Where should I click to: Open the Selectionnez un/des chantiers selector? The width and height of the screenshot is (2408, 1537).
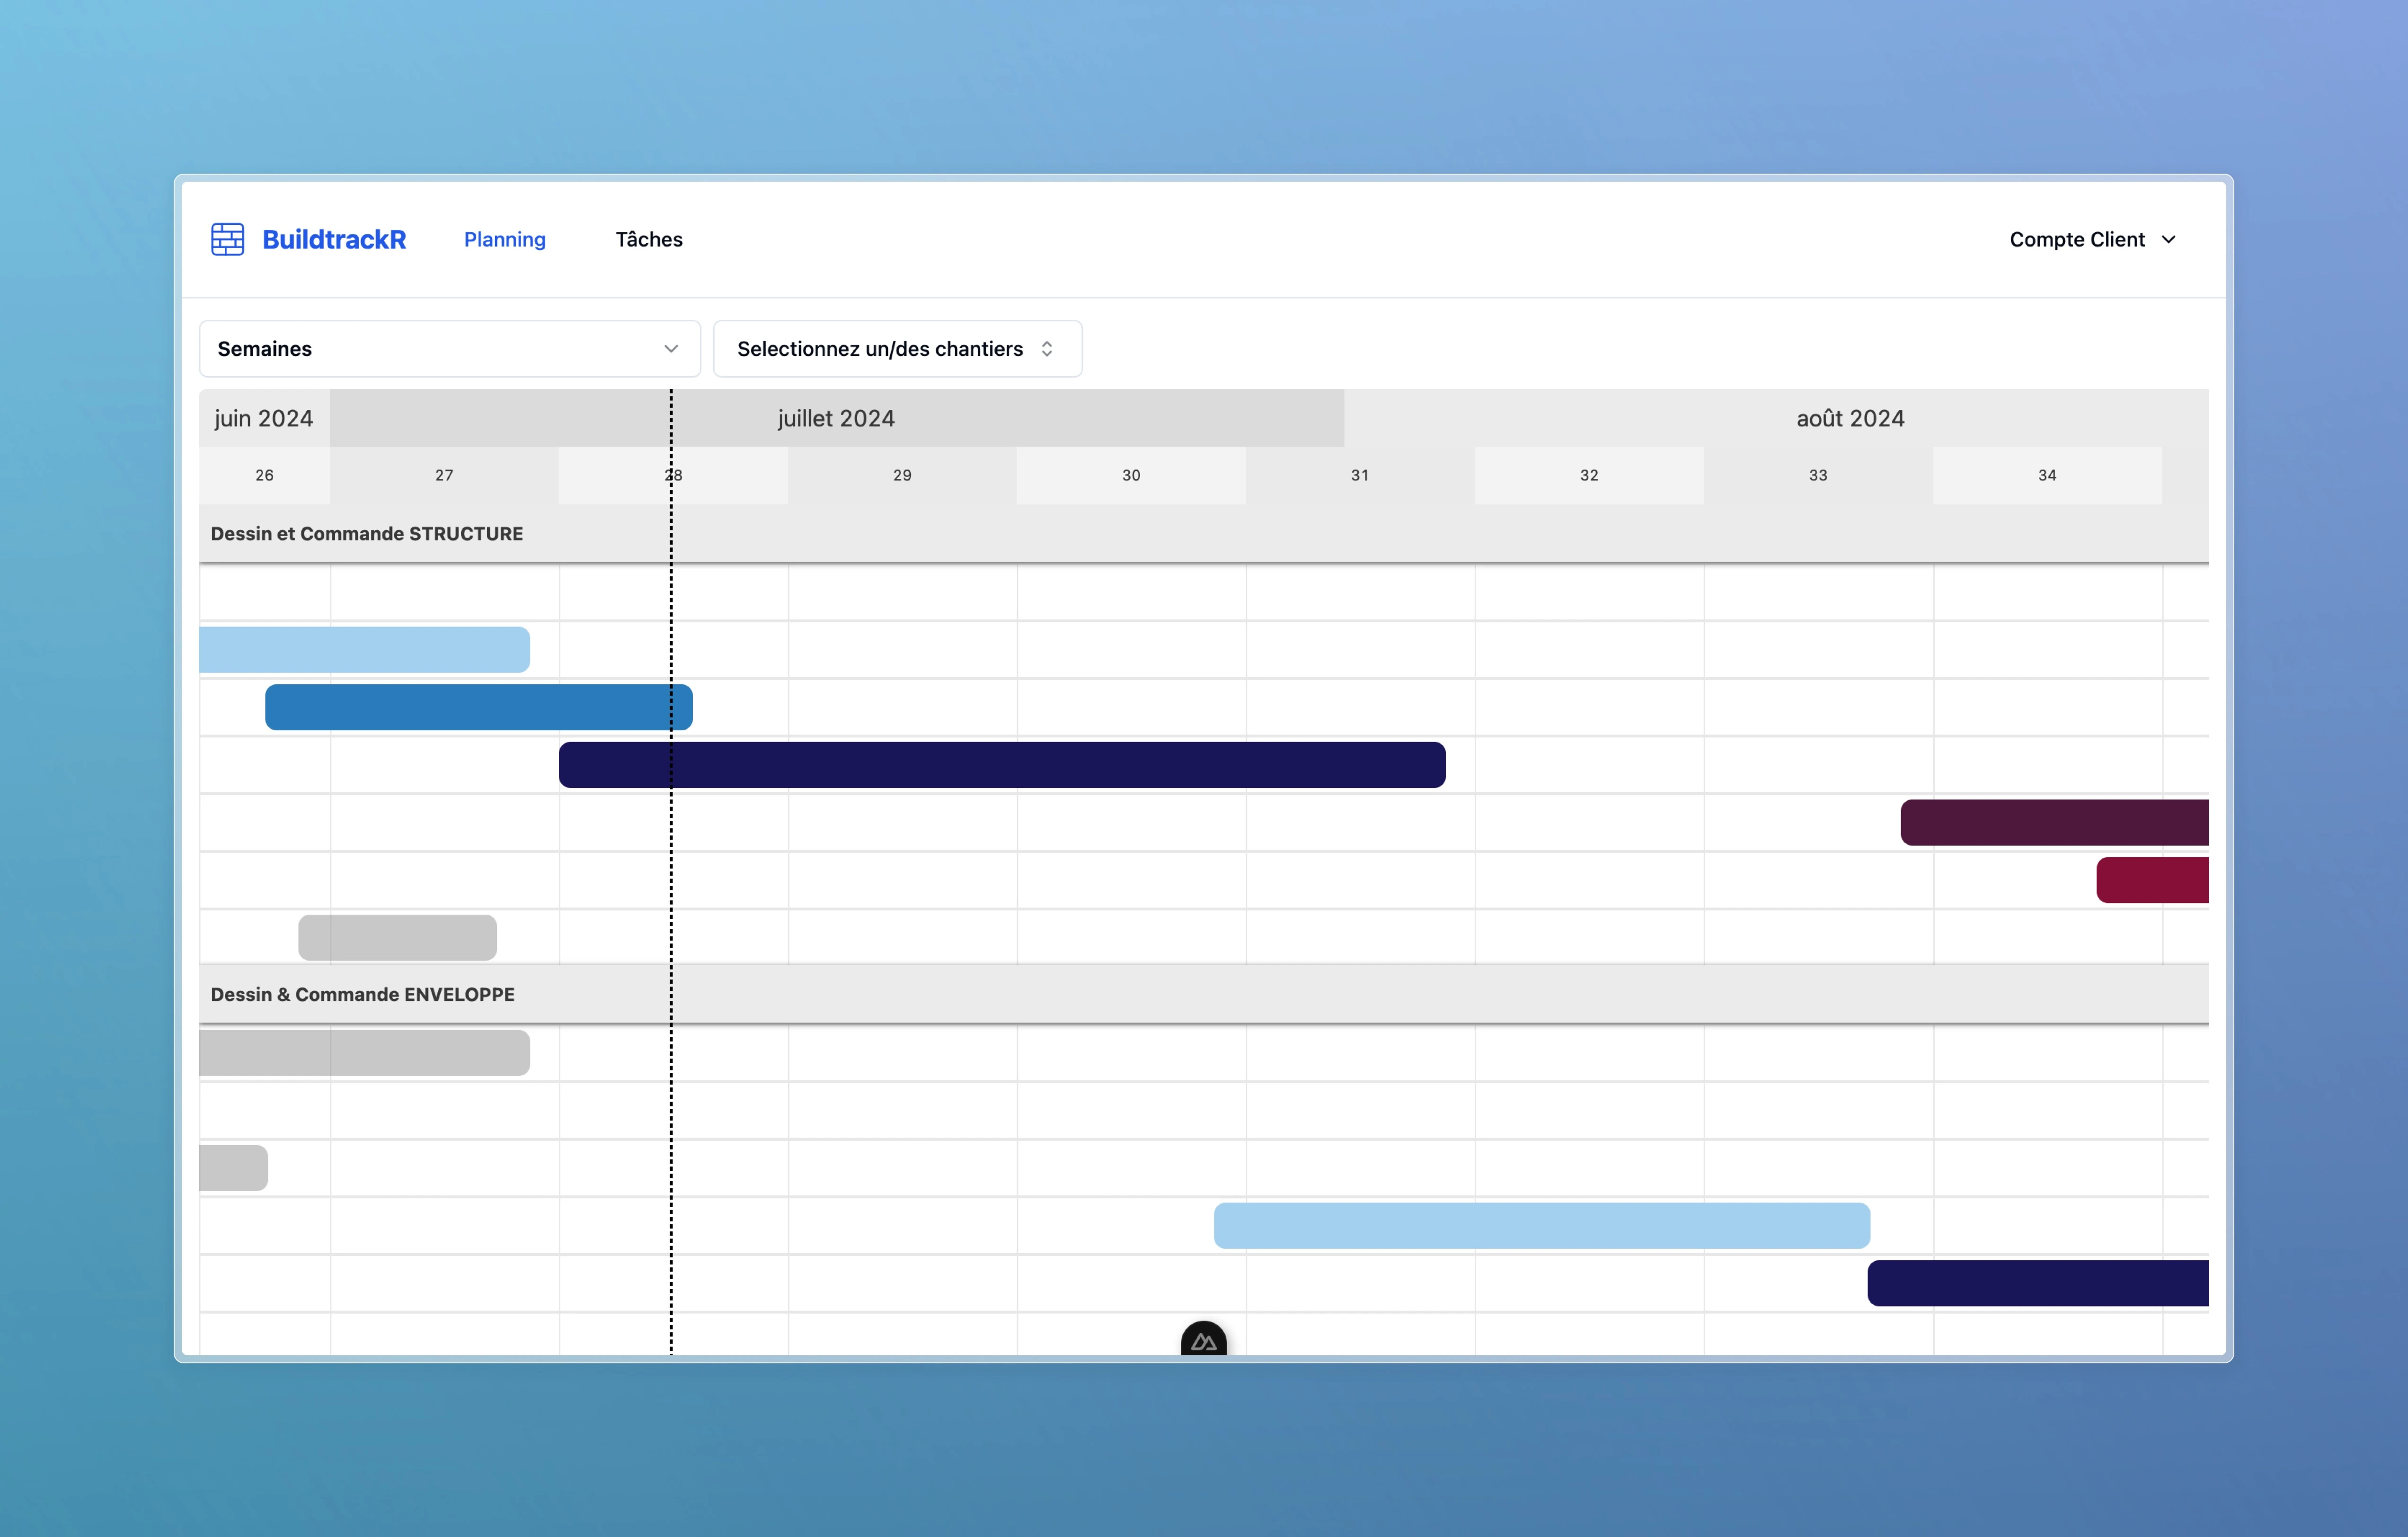[x=880, y=348]
